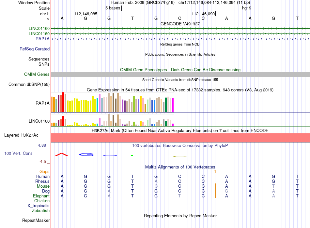Click the 112,146,090 position marker on ruler
This screenshot has height=228, width=310.
tap(203, 14)
